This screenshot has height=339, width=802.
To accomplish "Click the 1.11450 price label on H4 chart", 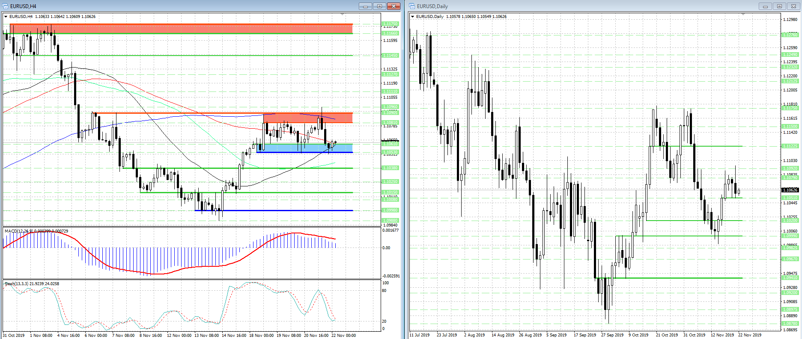I will coord(390,55).
